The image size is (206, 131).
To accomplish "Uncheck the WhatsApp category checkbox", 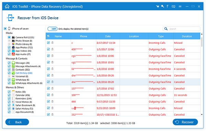I will tap(9, 80).
